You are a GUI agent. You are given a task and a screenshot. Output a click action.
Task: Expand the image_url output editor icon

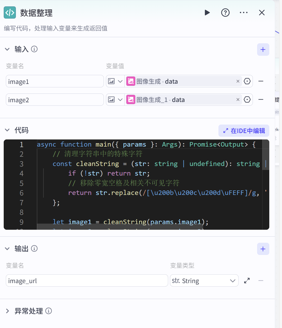(247, 281)
